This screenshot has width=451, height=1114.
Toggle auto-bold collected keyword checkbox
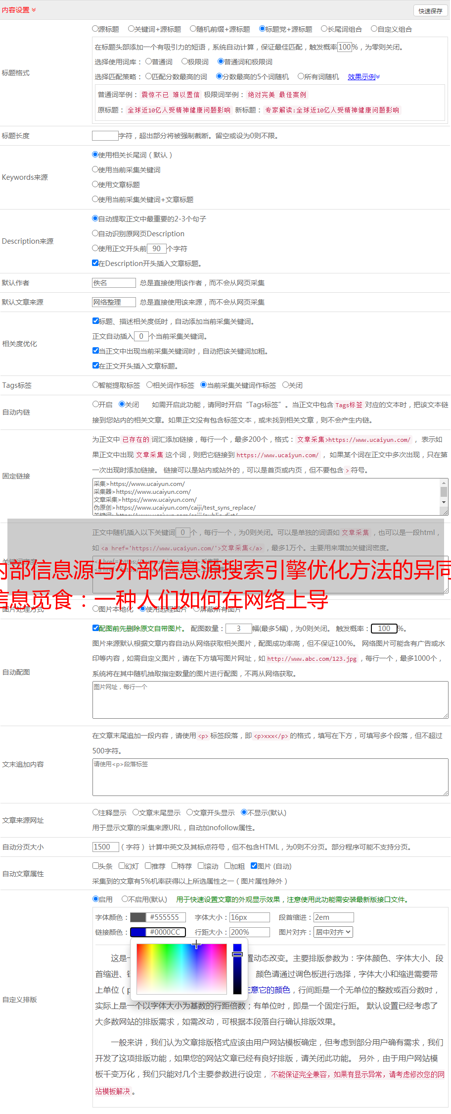tap(95, 351)
